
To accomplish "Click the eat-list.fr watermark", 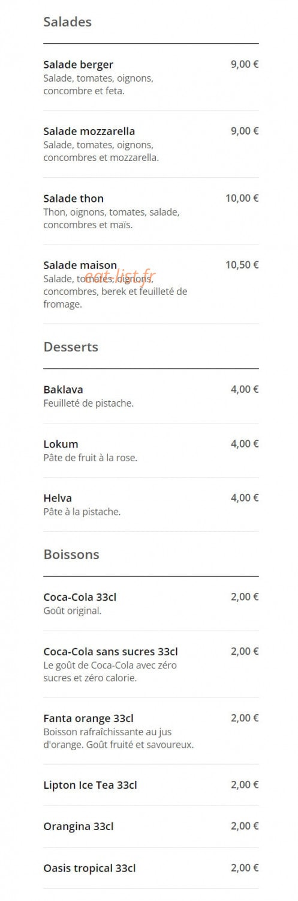I will coord(120,276).
